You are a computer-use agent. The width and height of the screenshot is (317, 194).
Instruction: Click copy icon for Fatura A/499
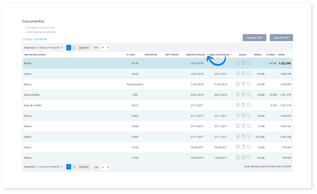pos(243,136)
